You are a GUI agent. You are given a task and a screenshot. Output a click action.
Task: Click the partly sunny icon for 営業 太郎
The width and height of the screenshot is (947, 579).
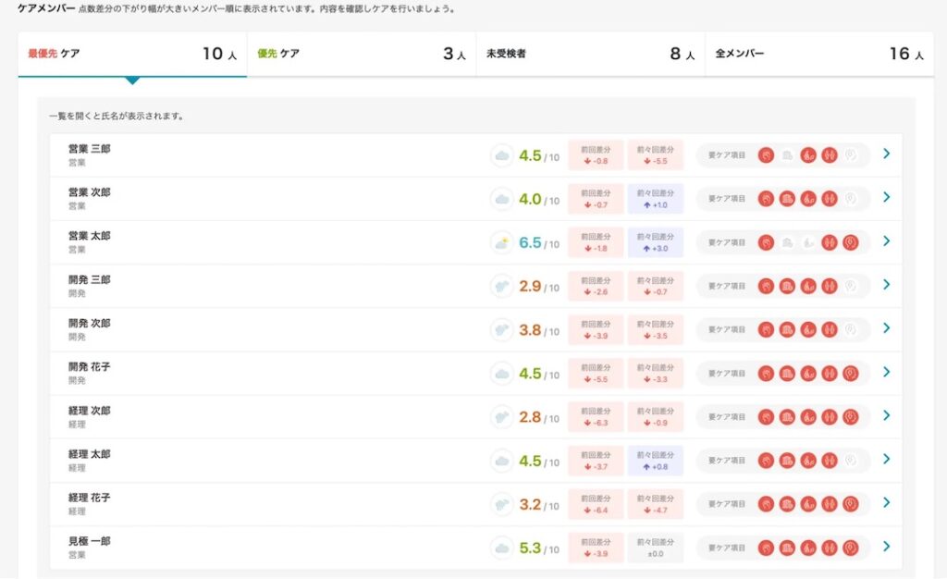pos(501,242)
